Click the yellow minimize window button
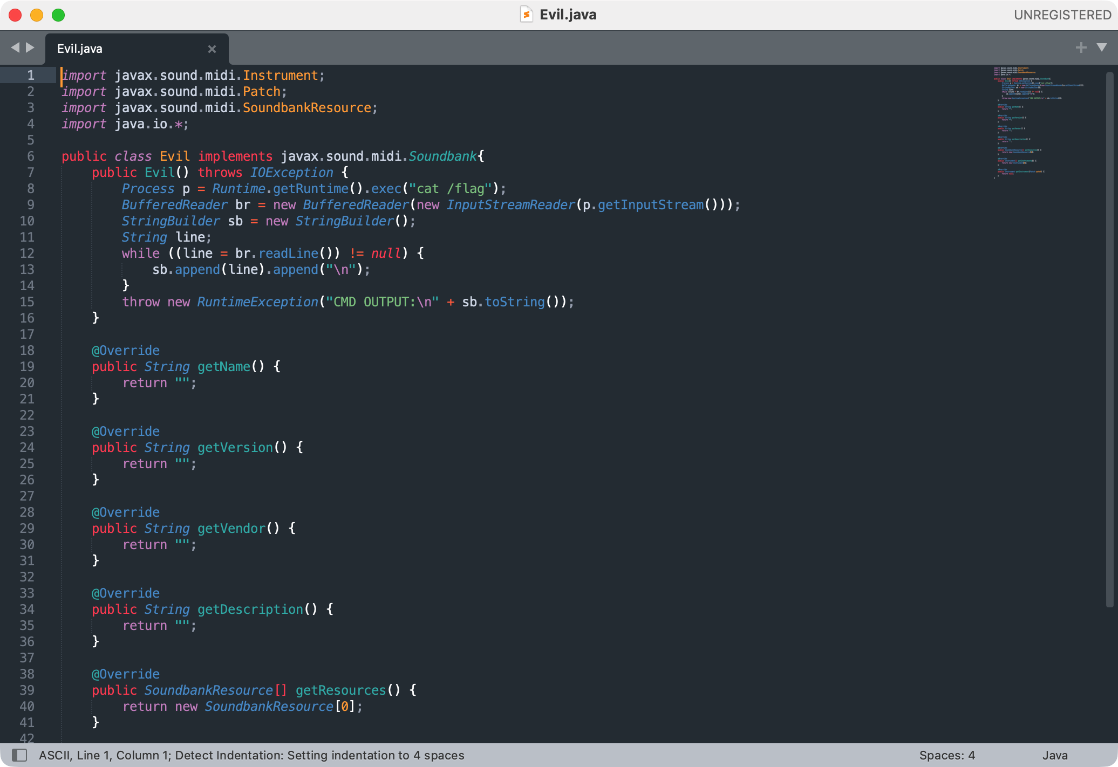This screenshot has height=767, width=1118. point(37,15)
